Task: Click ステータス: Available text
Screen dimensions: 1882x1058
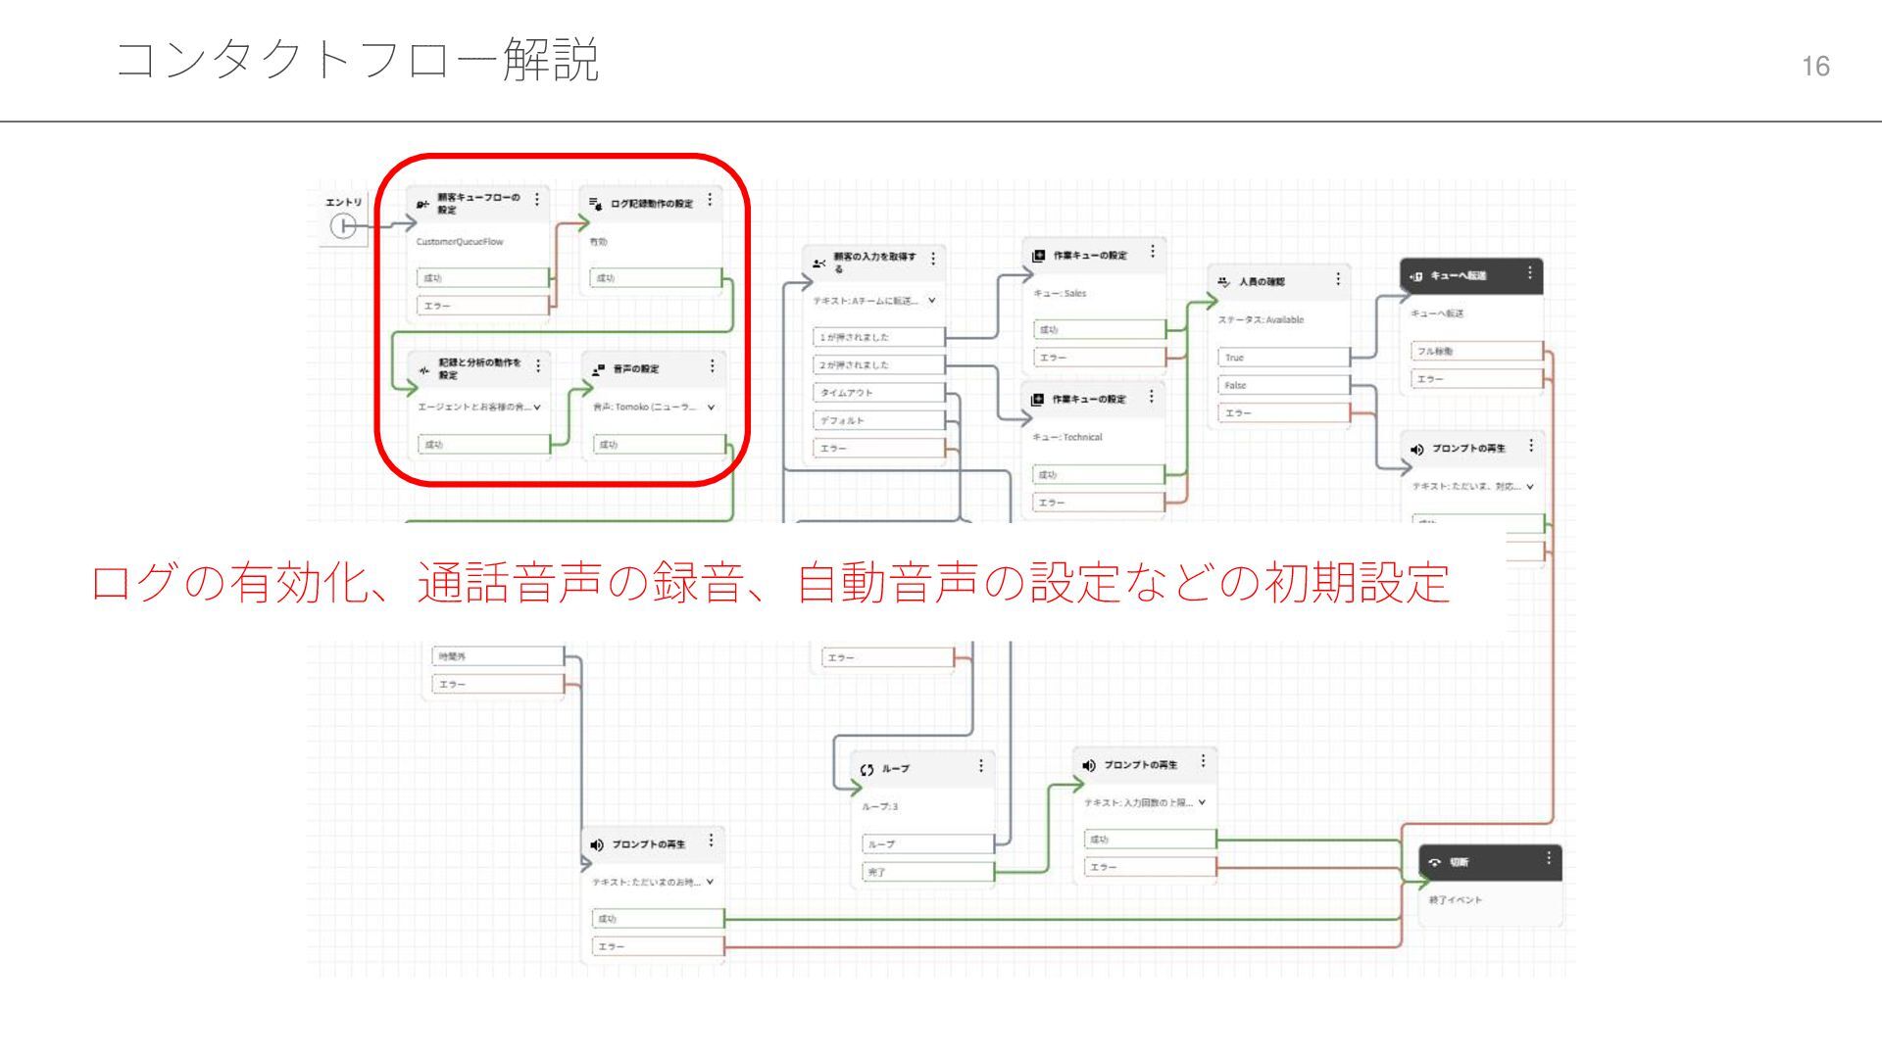Action: 1261,320
